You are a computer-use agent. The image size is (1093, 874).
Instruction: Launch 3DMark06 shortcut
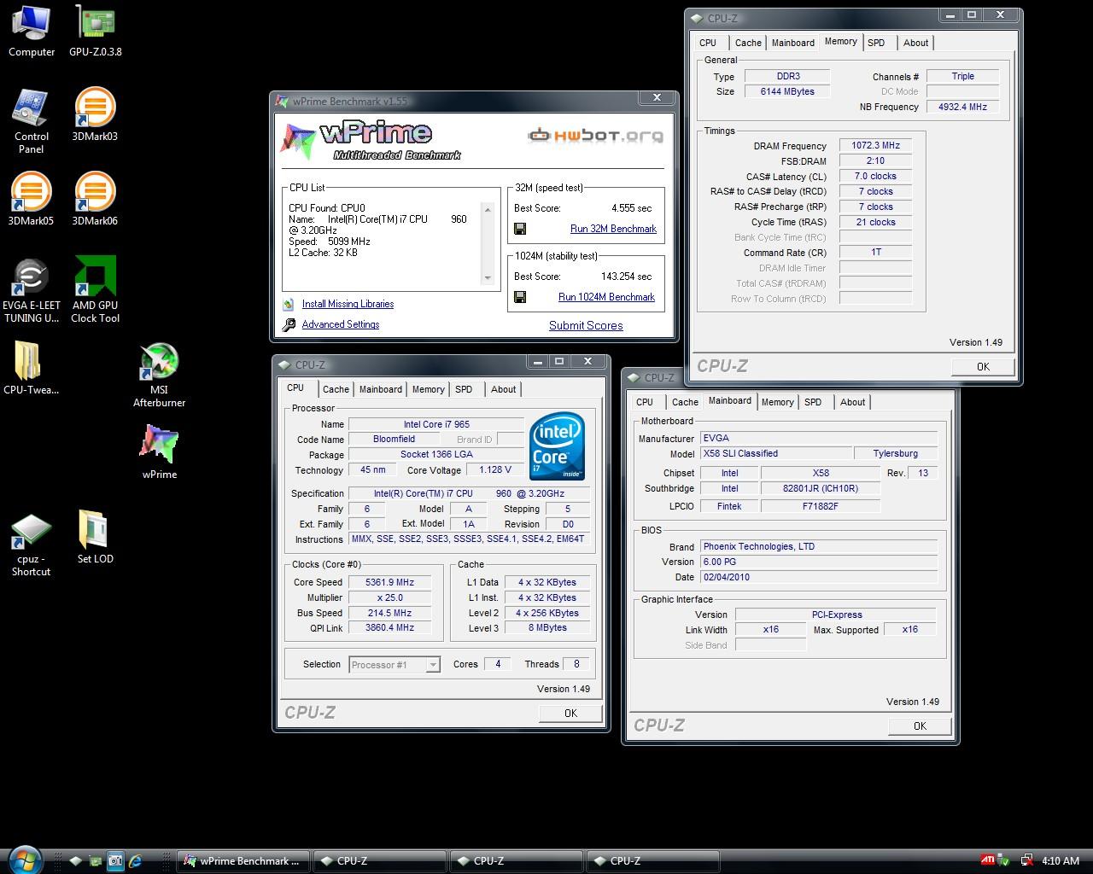point(95,199)
